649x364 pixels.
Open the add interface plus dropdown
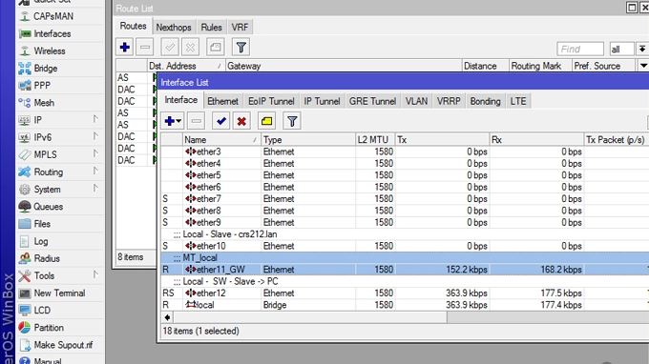(x=173, y=121)
